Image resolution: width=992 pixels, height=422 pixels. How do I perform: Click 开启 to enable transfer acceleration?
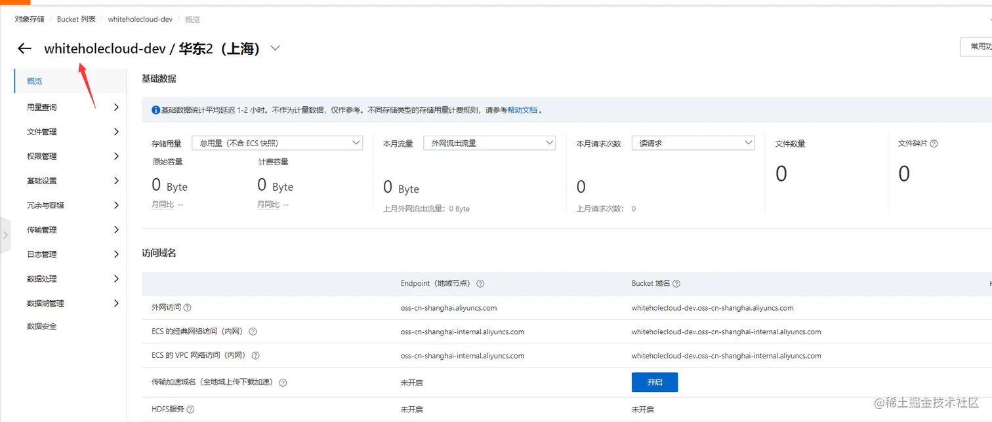tap(654, 382)
